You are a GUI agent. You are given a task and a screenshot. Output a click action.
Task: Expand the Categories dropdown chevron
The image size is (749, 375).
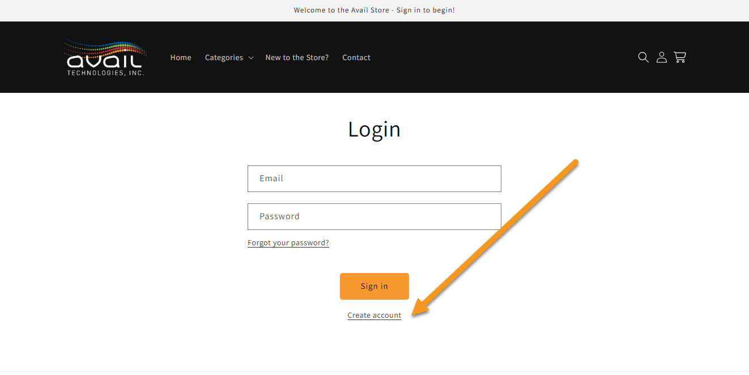(251, 58)
